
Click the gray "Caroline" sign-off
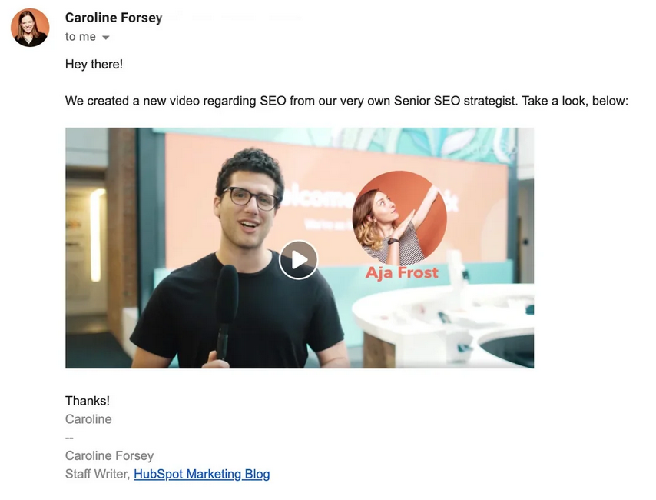pyautogui.click(x=88, y=419)
